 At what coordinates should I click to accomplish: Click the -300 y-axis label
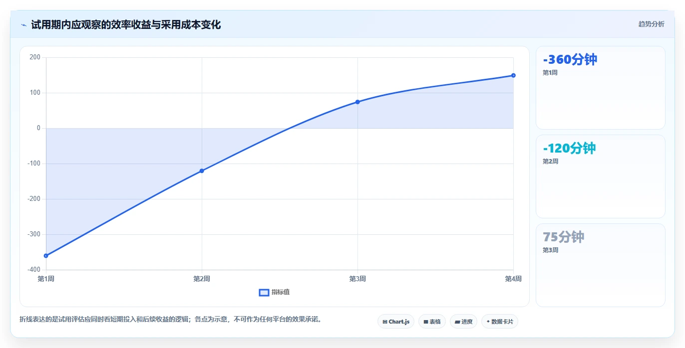pos(34,234)
